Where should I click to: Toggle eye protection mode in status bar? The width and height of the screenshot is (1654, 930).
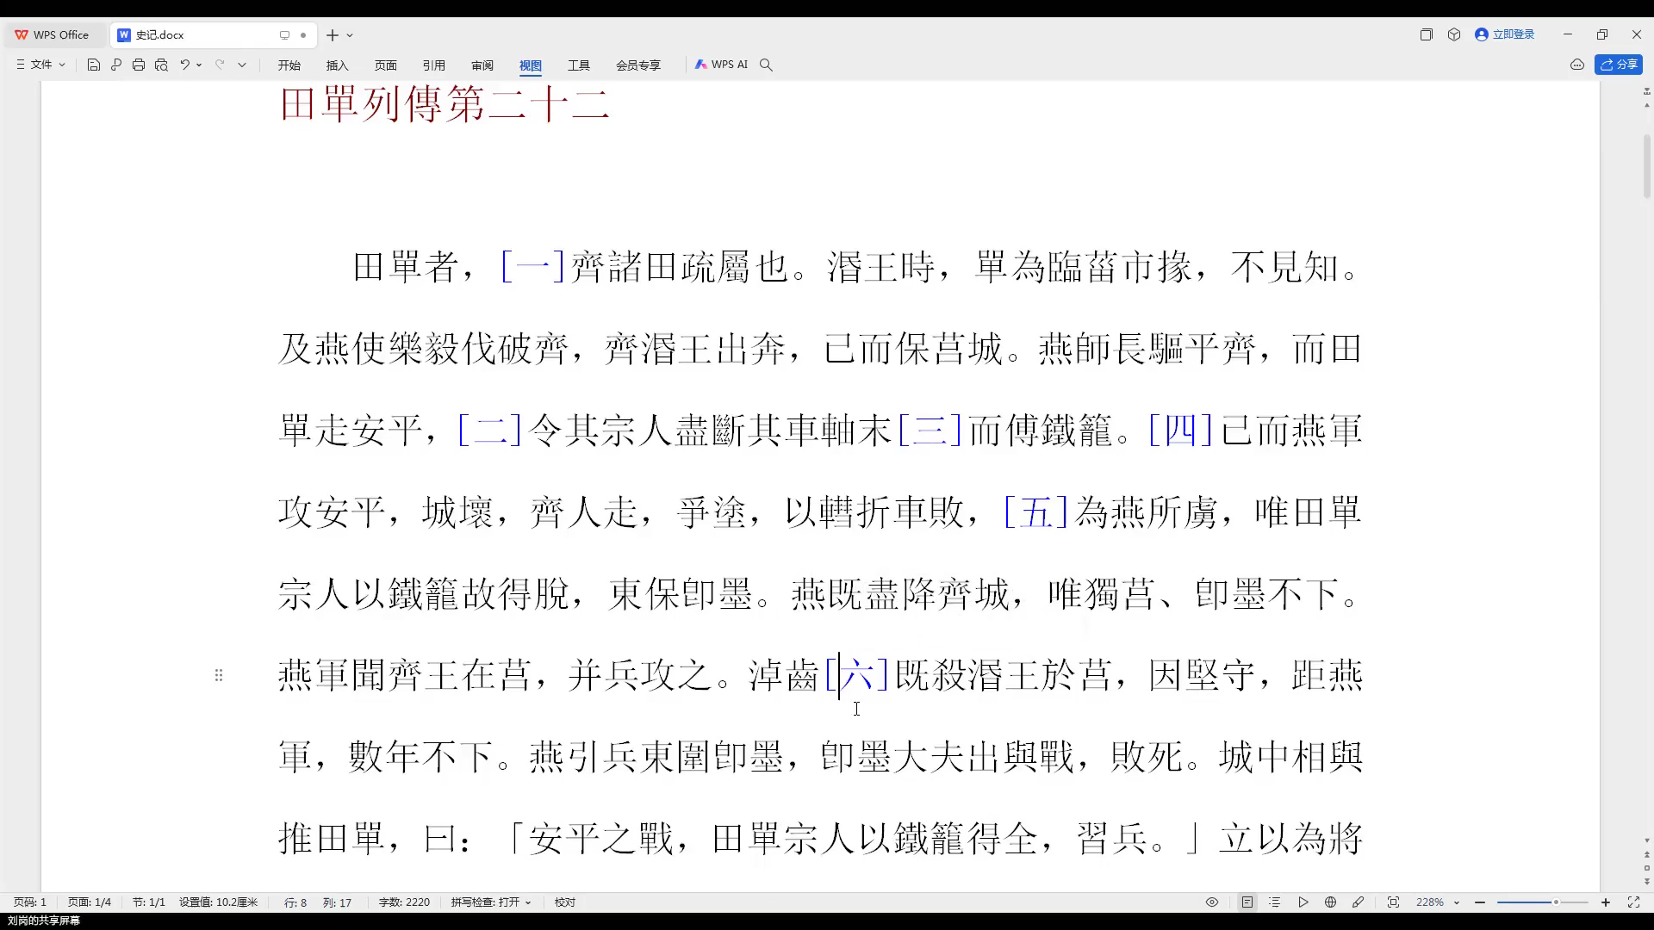point(1211,902)
